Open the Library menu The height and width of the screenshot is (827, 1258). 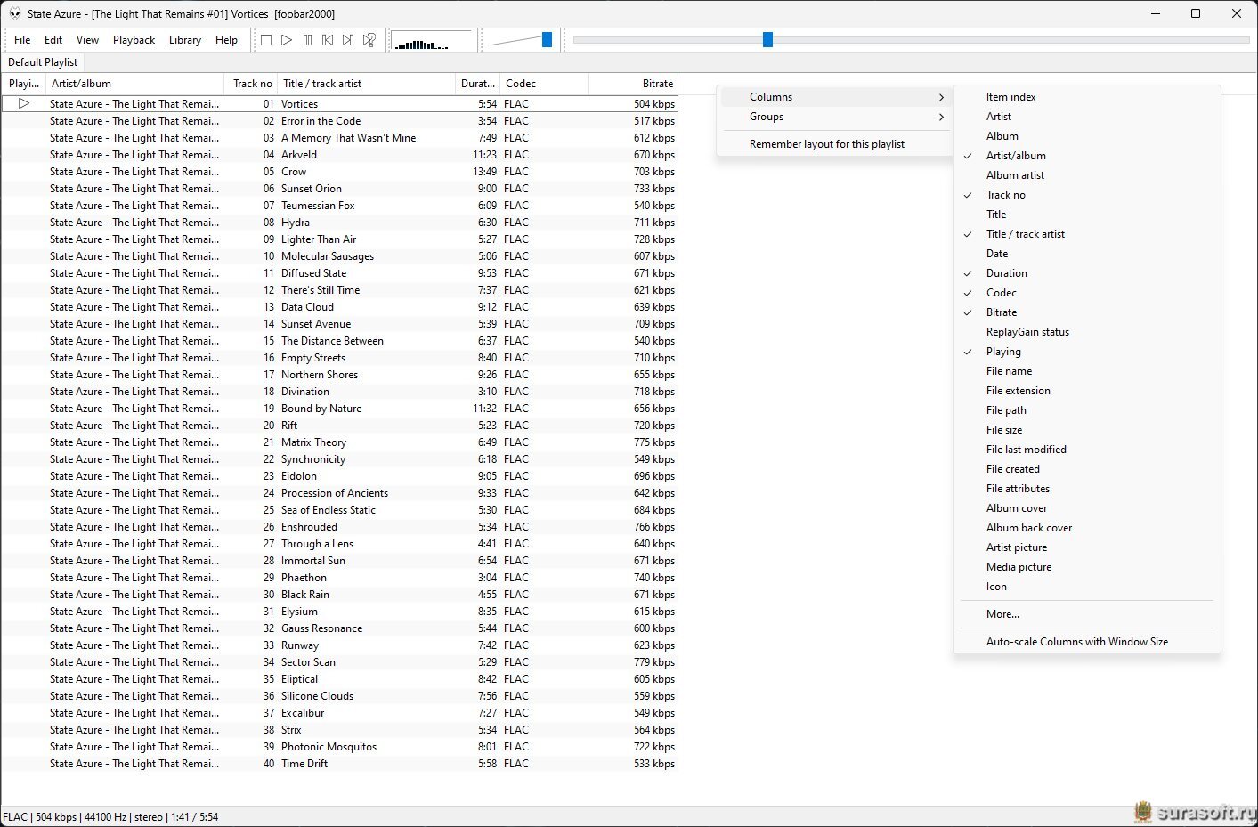click(185, 40)
